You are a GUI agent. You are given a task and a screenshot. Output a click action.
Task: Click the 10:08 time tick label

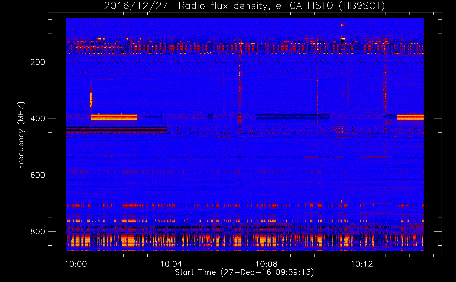(266, 264)
